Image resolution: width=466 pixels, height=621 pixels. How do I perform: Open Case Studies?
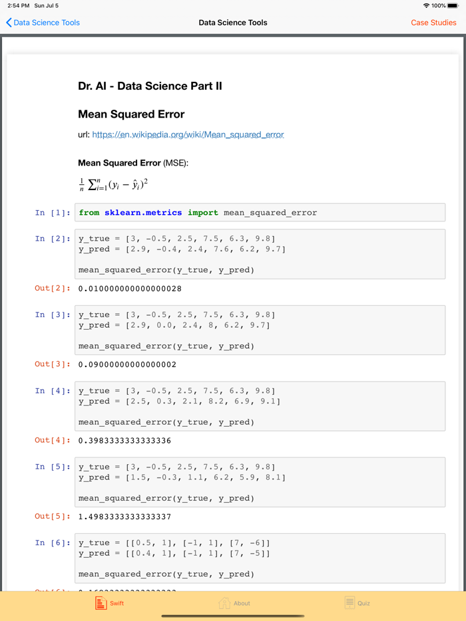(433, 22)
